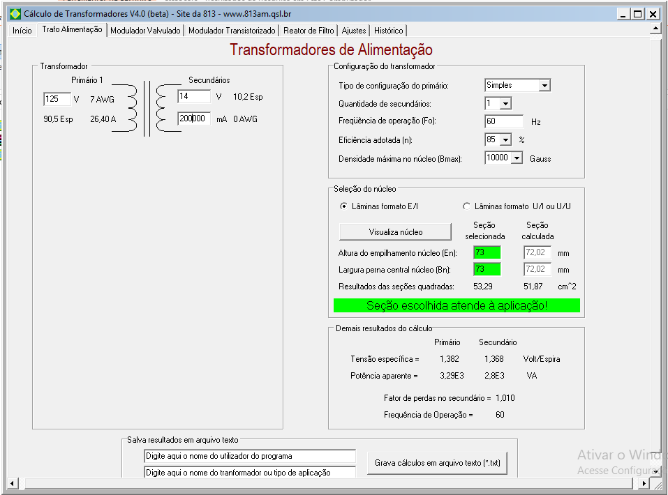
Task: Click the operating frequency field 60
Action: click(504, 121)
